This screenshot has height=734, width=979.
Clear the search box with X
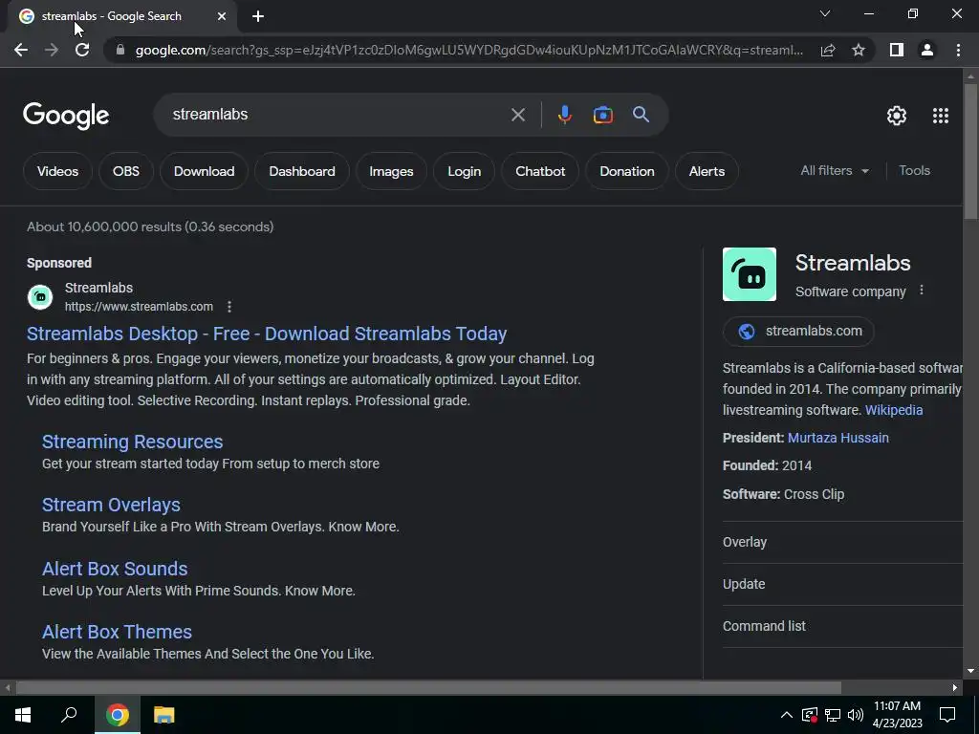tap(517, 115)
